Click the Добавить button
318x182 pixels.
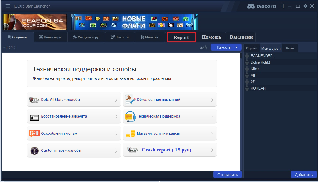(304, 174)
